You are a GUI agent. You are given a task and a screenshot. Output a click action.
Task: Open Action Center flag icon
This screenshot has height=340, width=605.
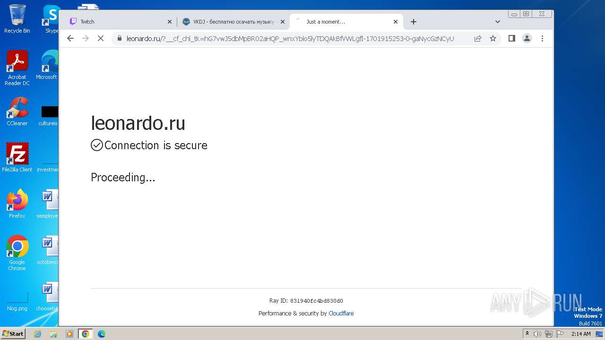click(x=559, y=334)
